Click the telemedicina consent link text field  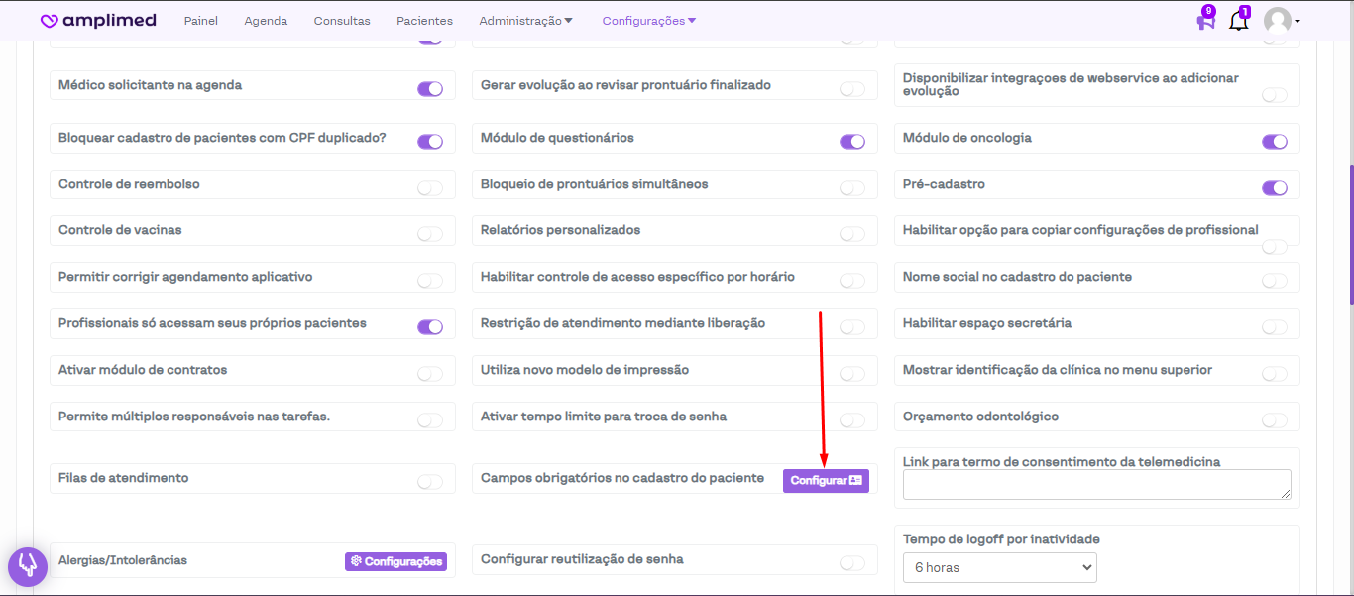(1096, 484)
